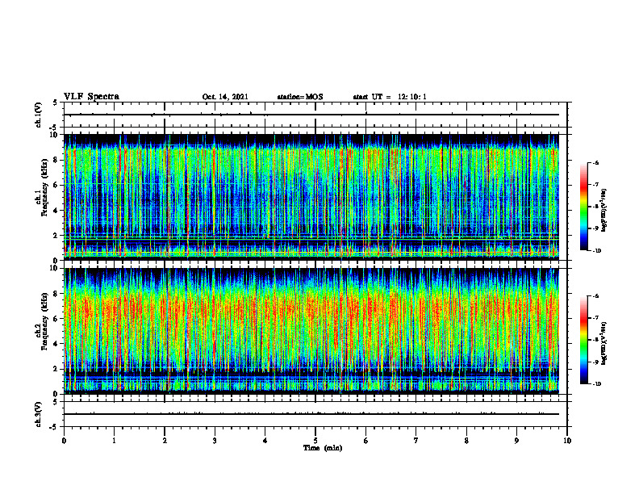Click the 0 tick label on Time axis

64,441
